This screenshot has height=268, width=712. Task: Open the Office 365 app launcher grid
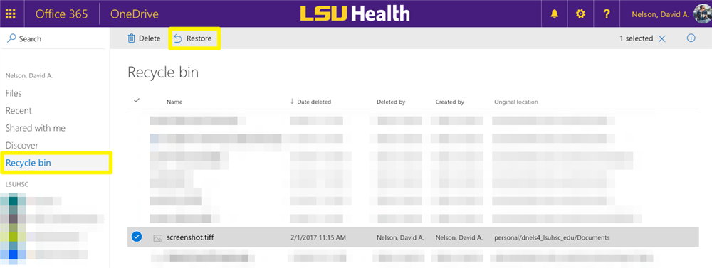tap(10, 14)
